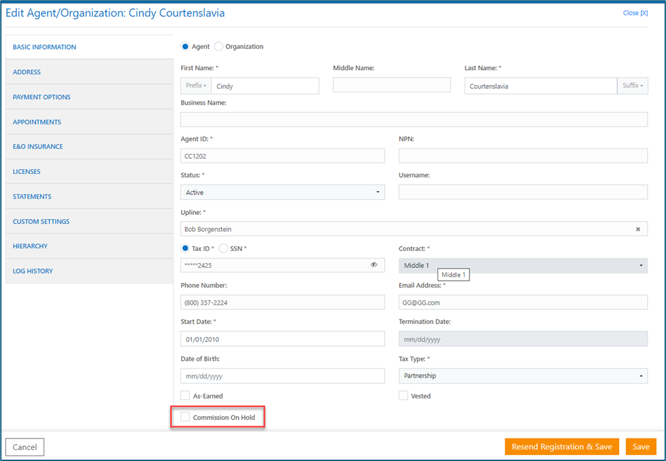Select the Organization radio button

[x=218, y=47]
